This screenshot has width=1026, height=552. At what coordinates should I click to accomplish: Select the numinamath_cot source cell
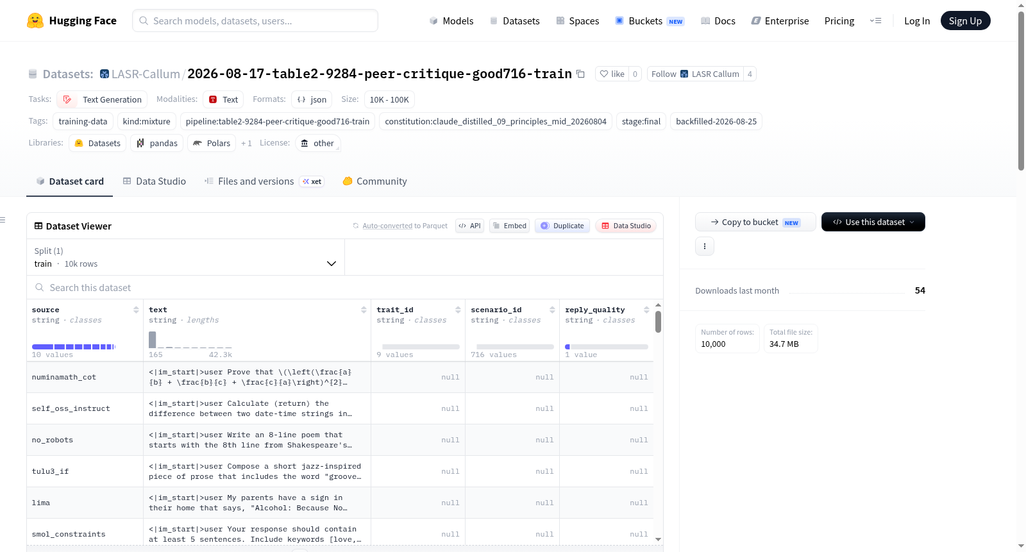coord(85,377)
